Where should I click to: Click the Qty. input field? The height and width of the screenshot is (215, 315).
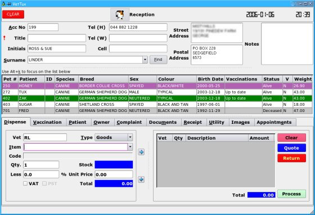(41, 165)
